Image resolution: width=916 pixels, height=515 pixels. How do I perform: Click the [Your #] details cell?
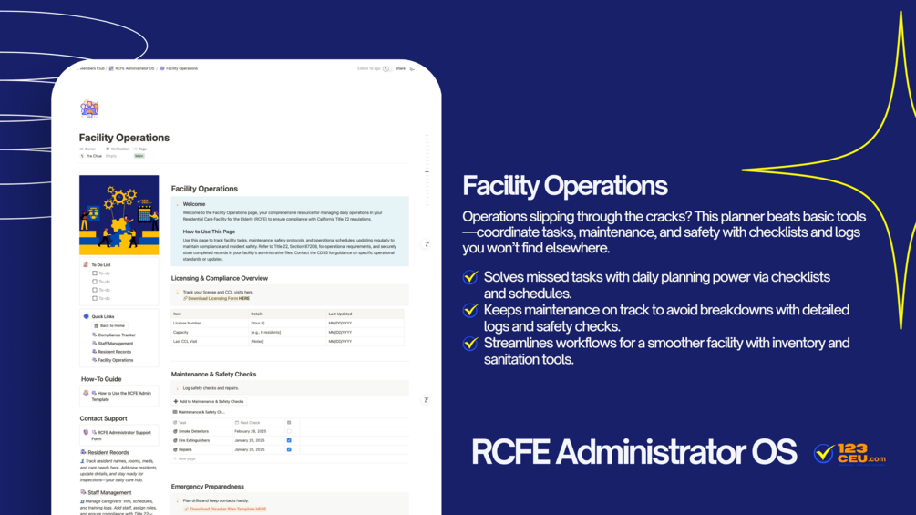click(287, 323)
